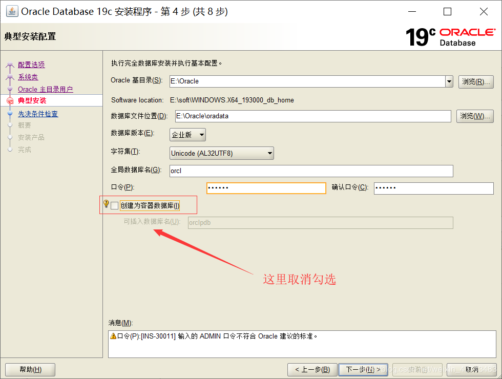
Task: Click the Java installer icon in the title bar
Action: coord(12,11)
